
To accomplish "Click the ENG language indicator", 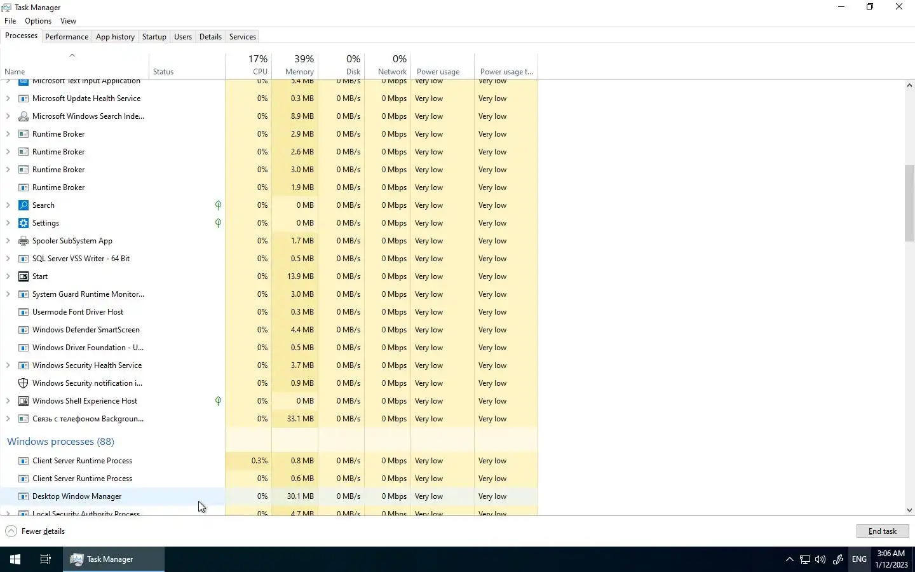I will click(x=859, y=559).
